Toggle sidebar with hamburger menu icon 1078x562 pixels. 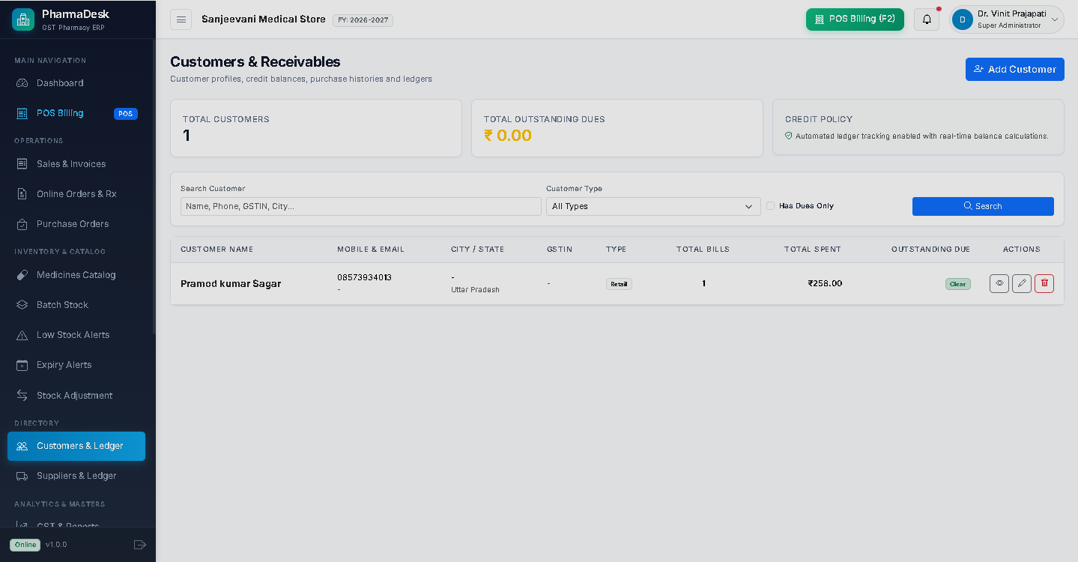point(181,19)
